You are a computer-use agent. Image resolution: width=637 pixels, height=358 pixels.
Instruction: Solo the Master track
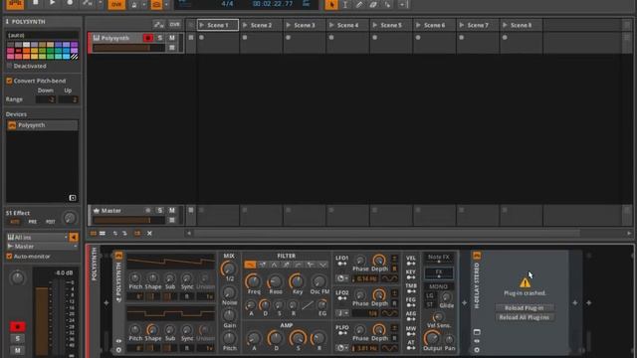(160, 210)
